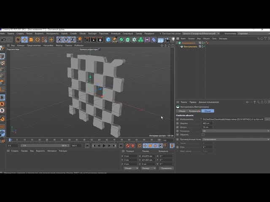Render the current view clapperboard icon
This screenshot has height=202, width=270.
tap(87, 40)
